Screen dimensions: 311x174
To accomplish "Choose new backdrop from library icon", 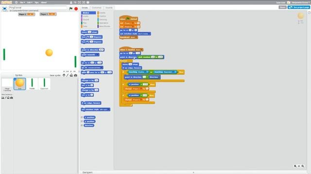I will tap(3, 98).
